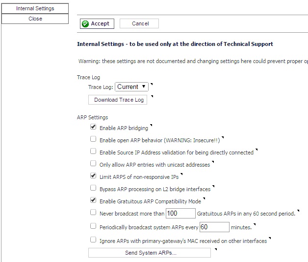308x262 pixels.
Task: Click the Gratuitous ARPs limit field showing 100
Action: [180, 213]
